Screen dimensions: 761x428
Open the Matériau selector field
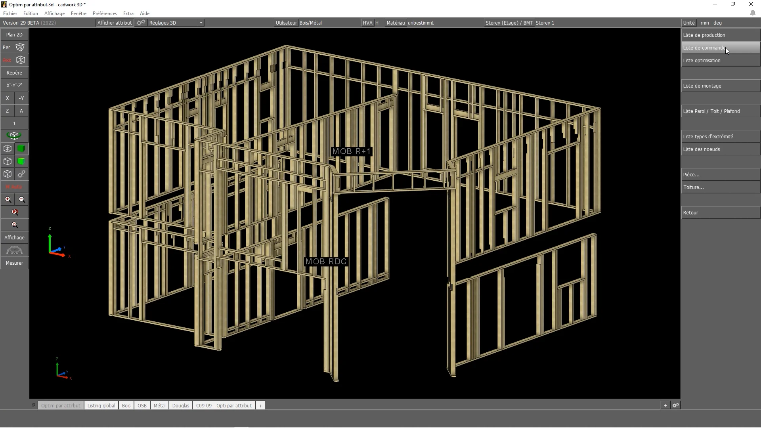coord(396,23)
